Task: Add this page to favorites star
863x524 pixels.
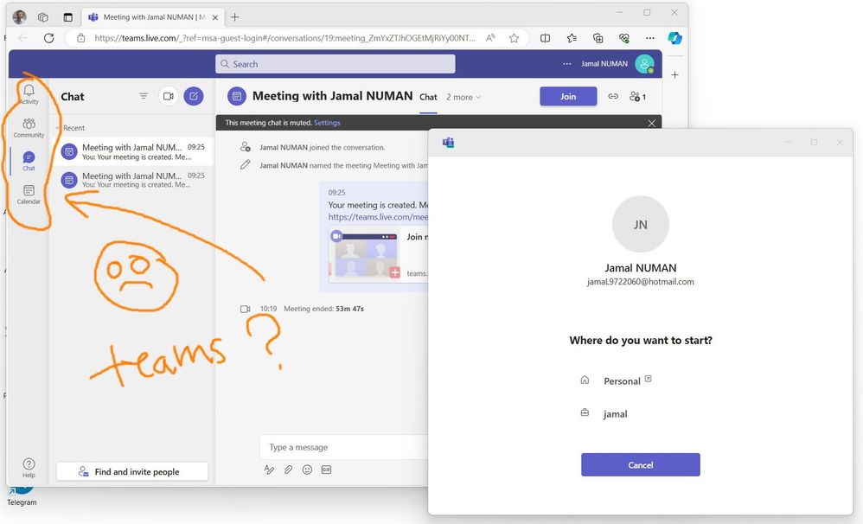Action: [514, 38]
